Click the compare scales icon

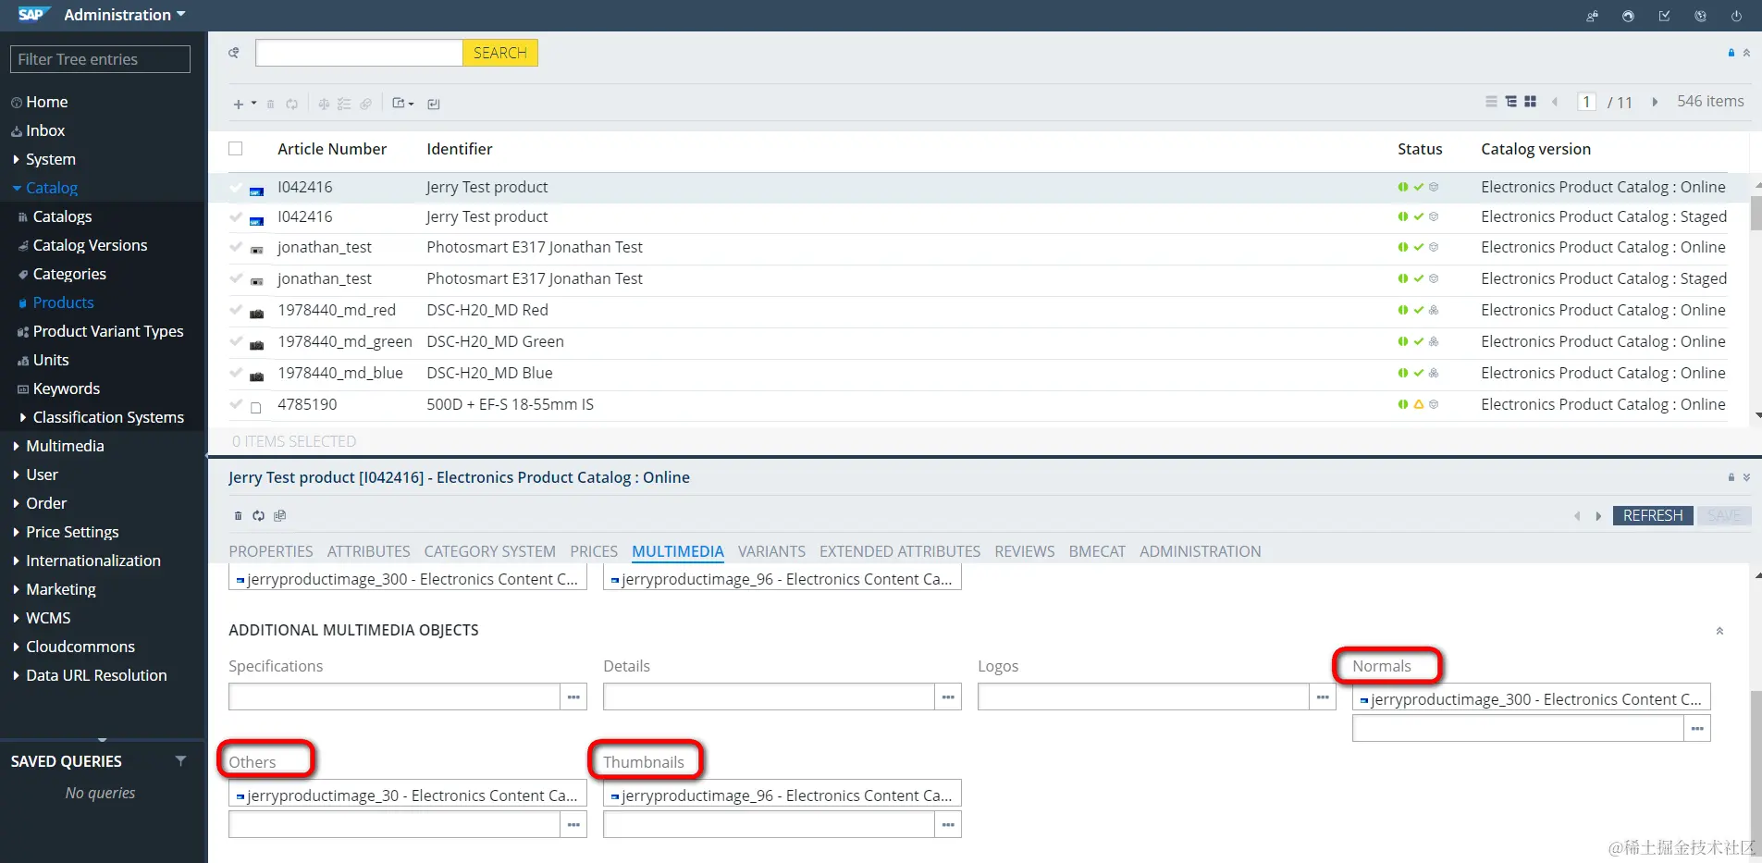click(324, 105)
